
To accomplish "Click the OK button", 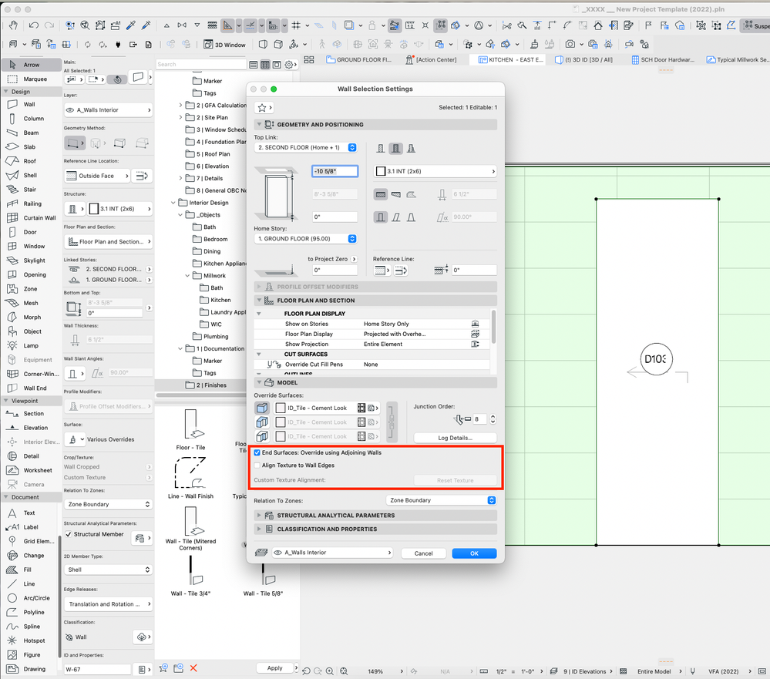I will click(x=474, y=553).
